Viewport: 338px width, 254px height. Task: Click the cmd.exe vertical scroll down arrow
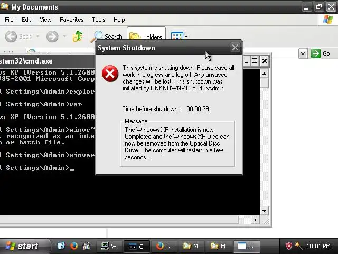[x=264, y=211]
